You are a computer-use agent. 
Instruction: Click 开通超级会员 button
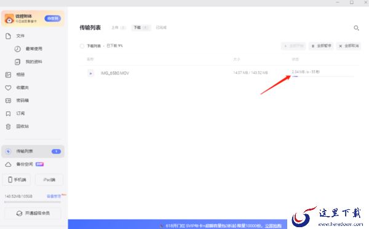(33, 213)
